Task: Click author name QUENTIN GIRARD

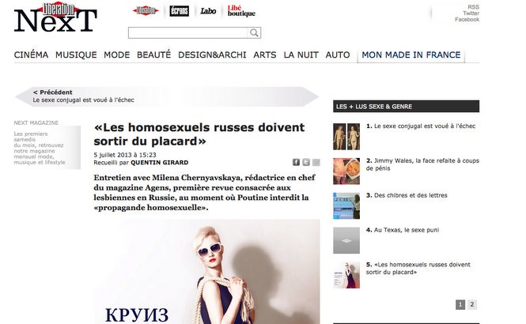Action: coord(159,163)
